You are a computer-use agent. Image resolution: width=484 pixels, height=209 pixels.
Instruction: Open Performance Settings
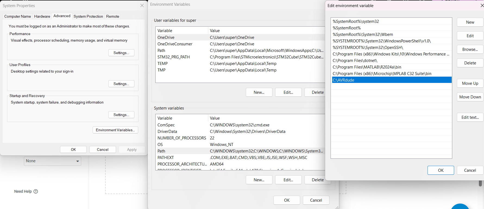pyautogui.click(x=121, y=53)
